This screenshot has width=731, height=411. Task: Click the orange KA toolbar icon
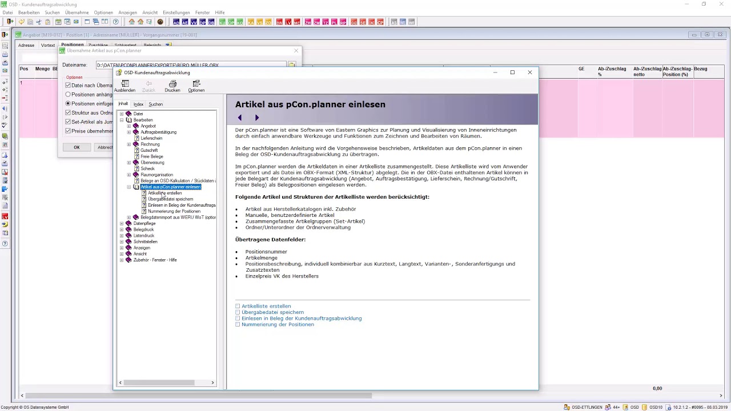click(x=251, y=22)
